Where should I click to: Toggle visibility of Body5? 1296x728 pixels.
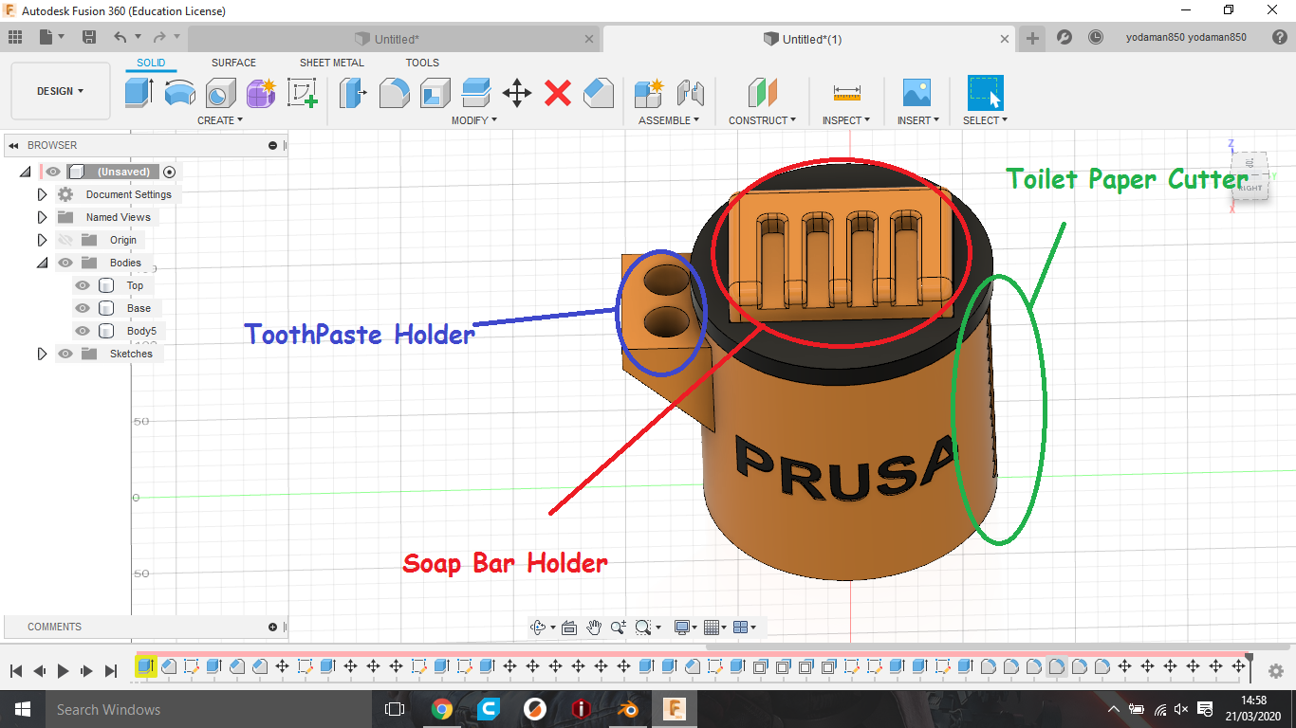(x=83, y=331)
